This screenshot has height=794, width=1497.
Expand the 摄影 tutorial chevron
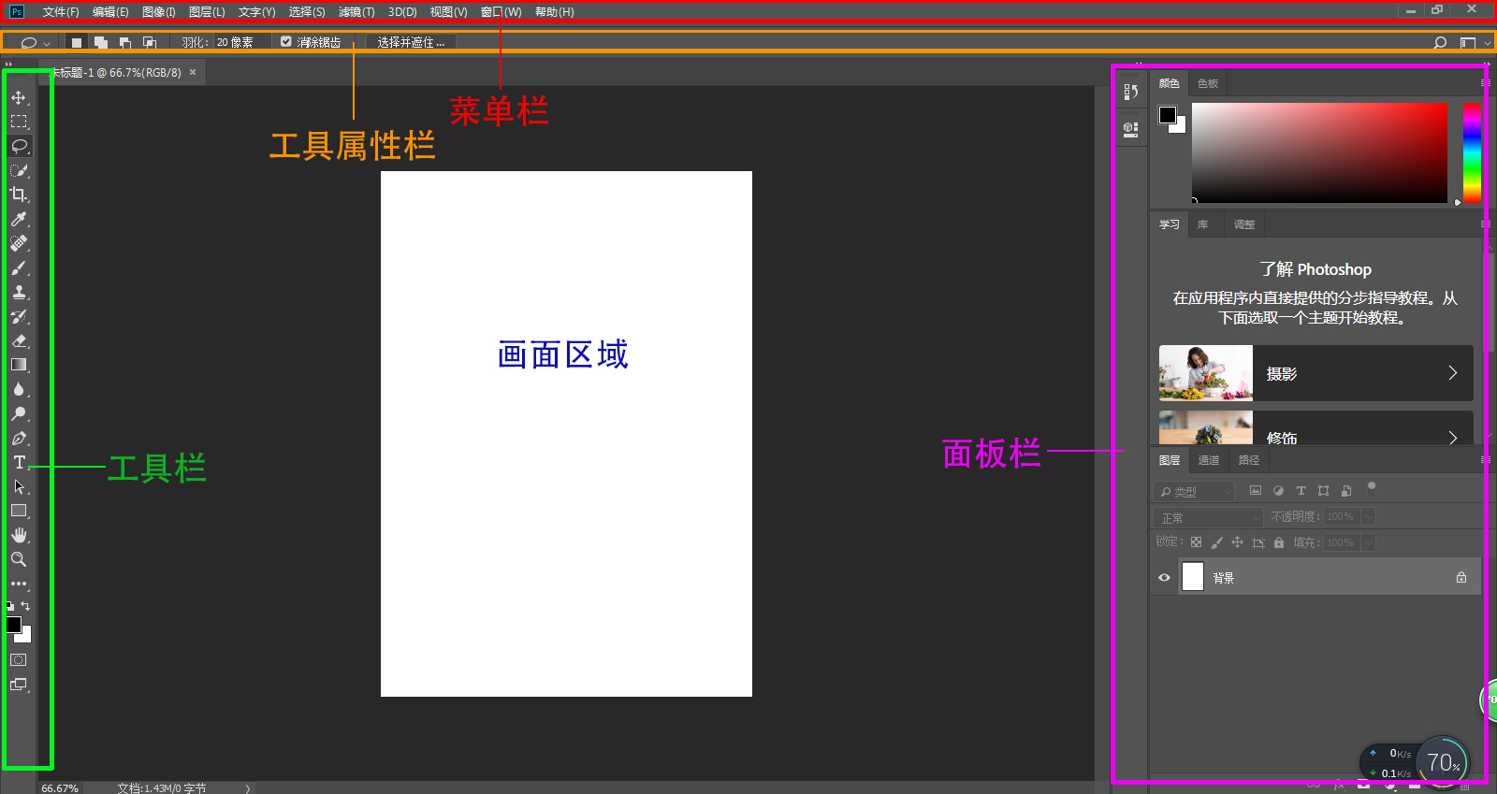click(1453, 373)
